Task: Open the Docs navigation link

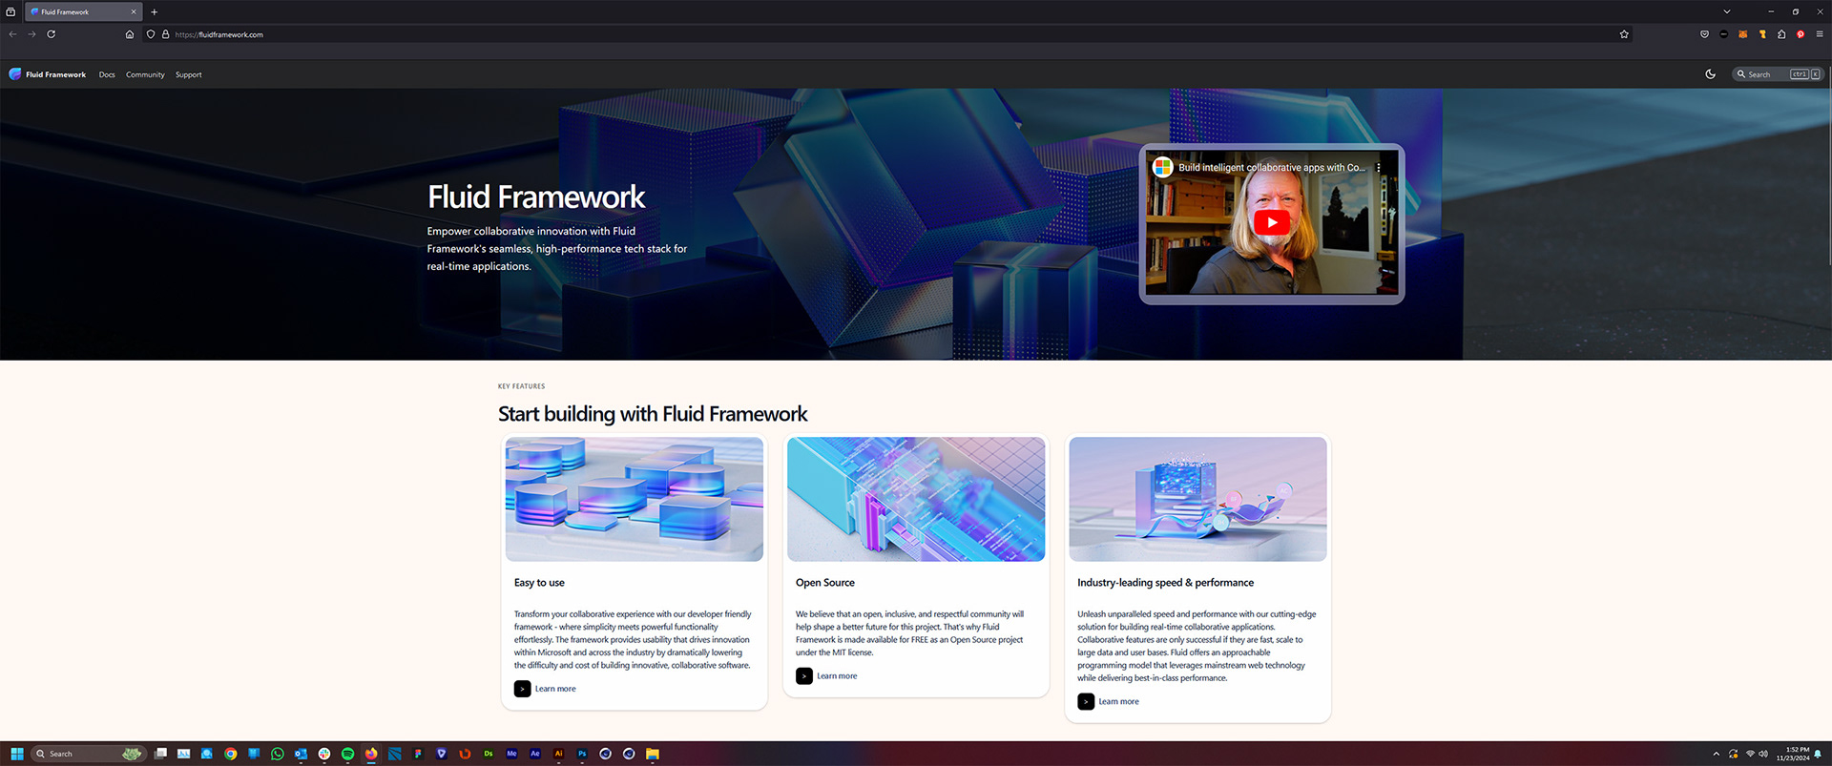Action: coord(107,74)
